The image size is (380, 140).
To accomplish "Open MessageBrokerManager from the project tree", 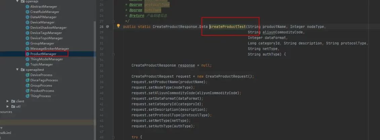I will [x=49, y=49].
